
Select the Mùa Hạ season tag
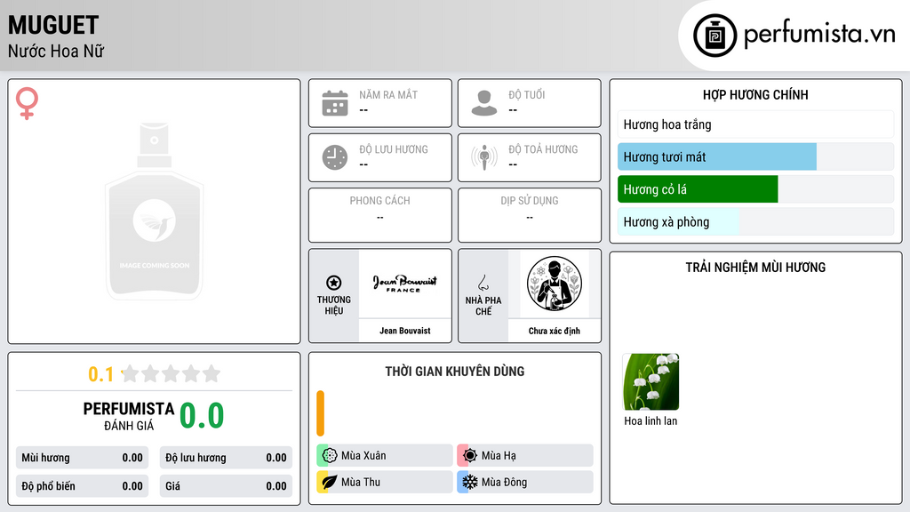525,456
